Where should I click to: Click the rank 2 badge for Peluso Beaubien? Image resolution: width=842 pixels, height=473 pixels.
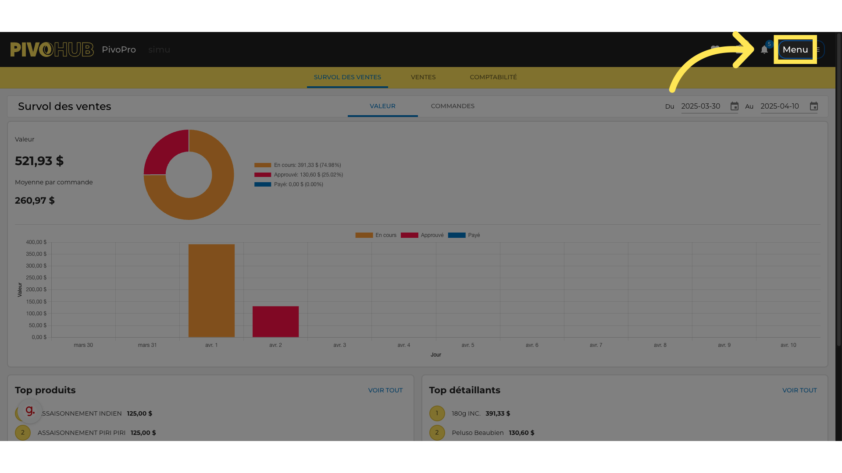[437, 433]
